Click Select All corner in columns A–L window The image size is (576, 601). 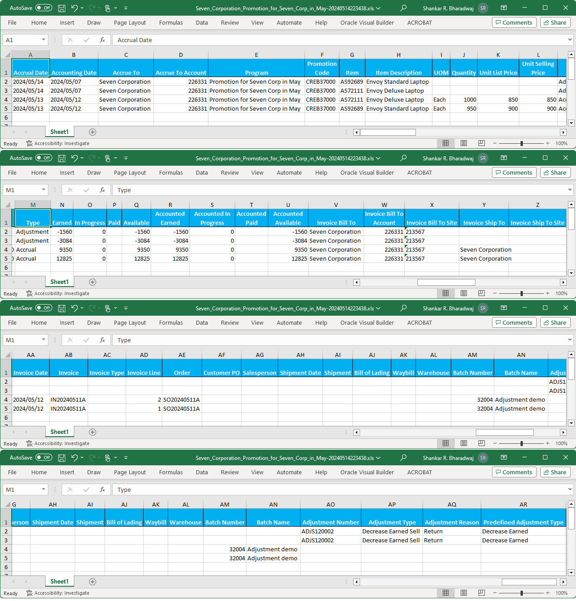tap(7, 55)
